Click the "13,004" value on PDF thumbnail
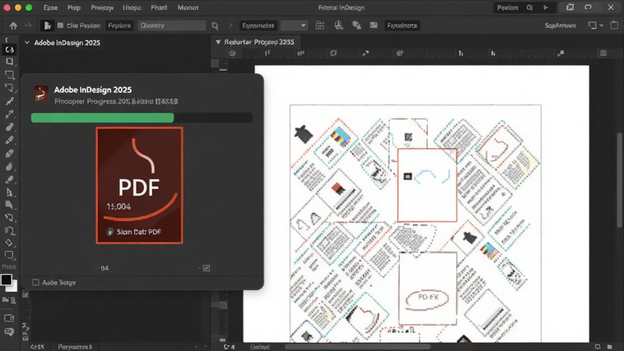The height and width of the screenshot is (351, 624). pos(119,207)
